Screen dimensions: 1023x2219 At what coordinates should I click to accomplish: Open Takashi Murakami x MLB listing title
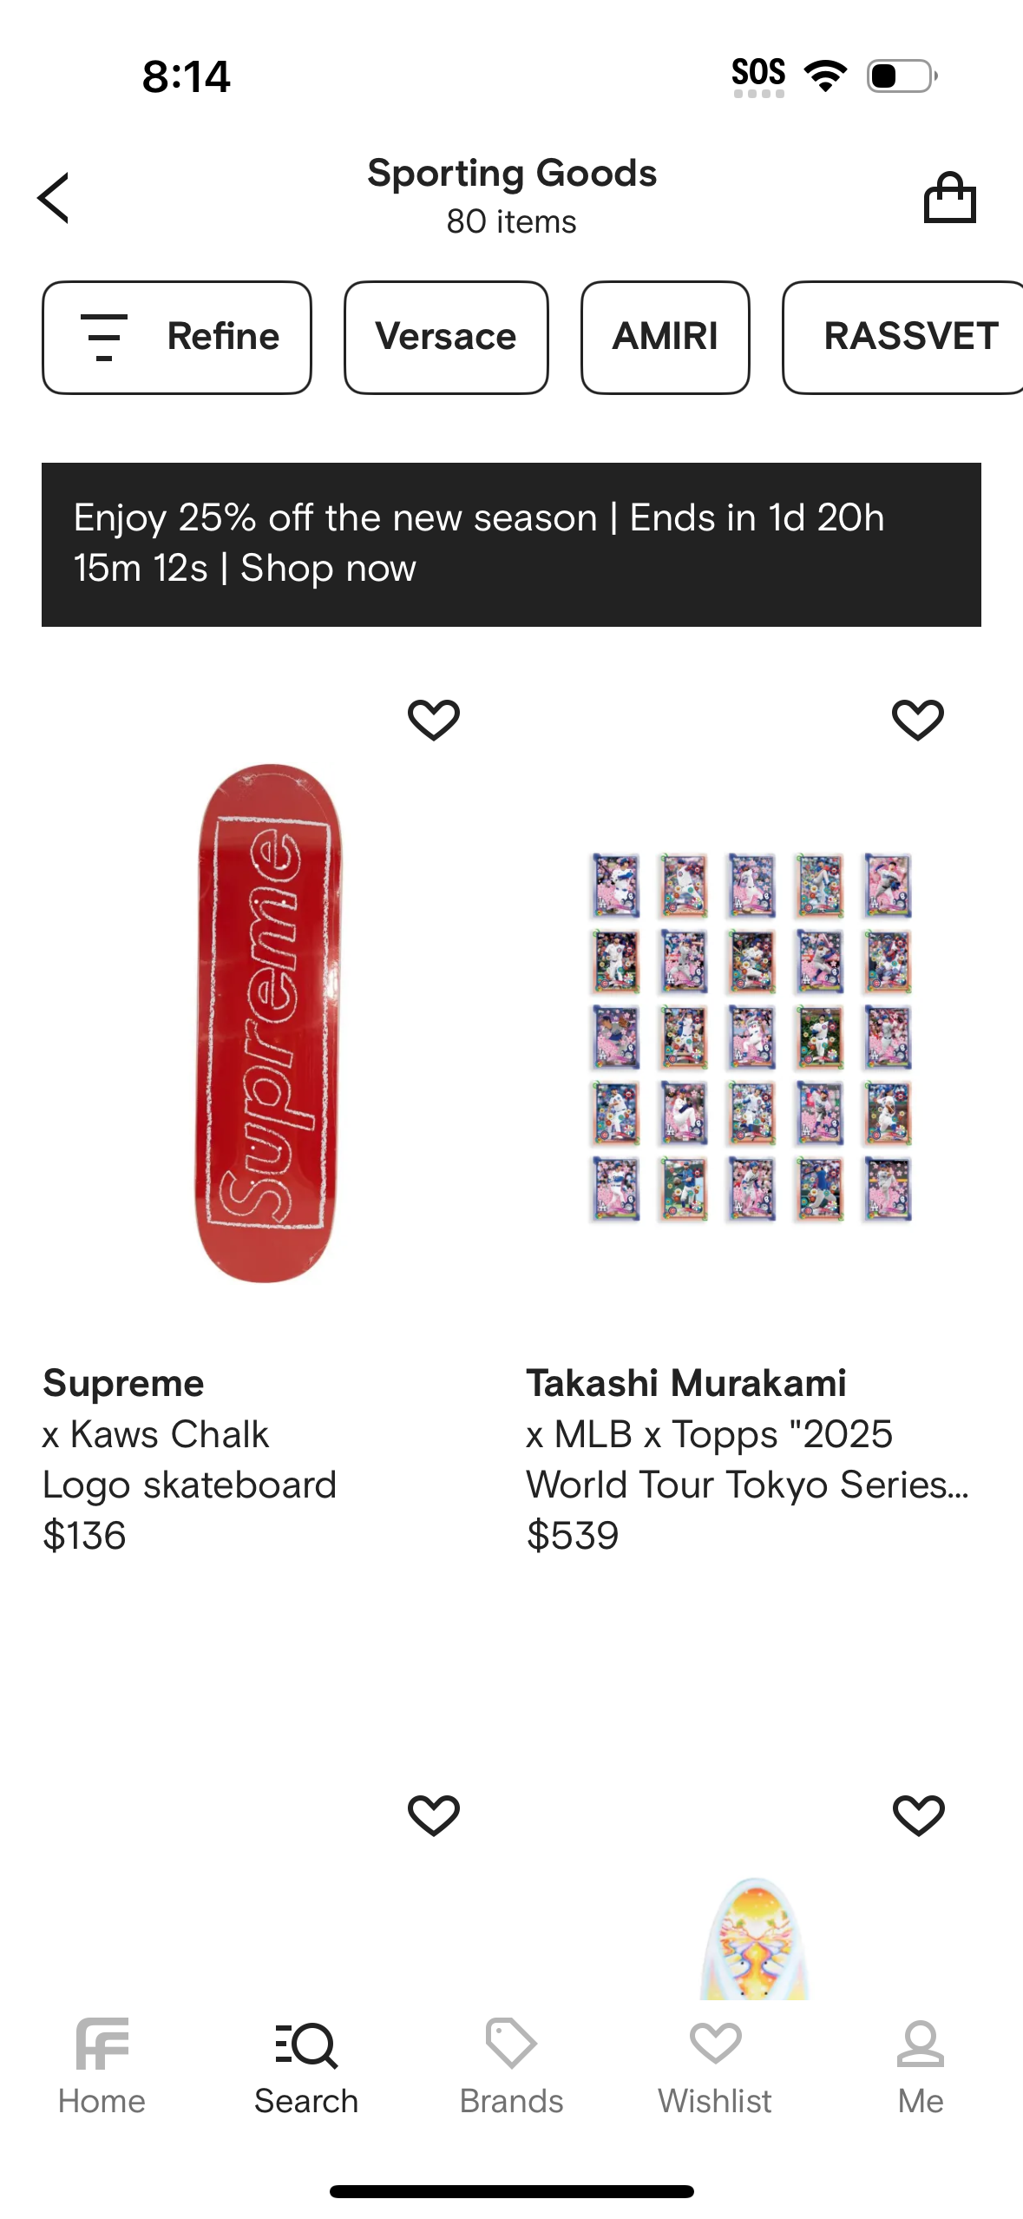[x=746, y=1434]
